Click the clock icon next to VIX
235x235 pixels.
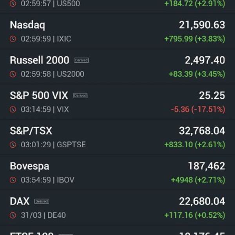pos(13,109)
